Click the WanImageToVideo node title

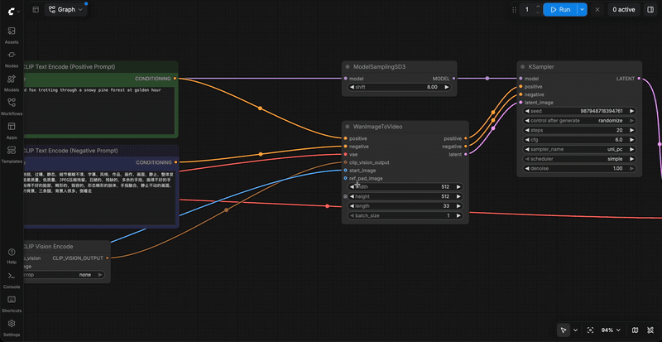click(x=377, y=127)
